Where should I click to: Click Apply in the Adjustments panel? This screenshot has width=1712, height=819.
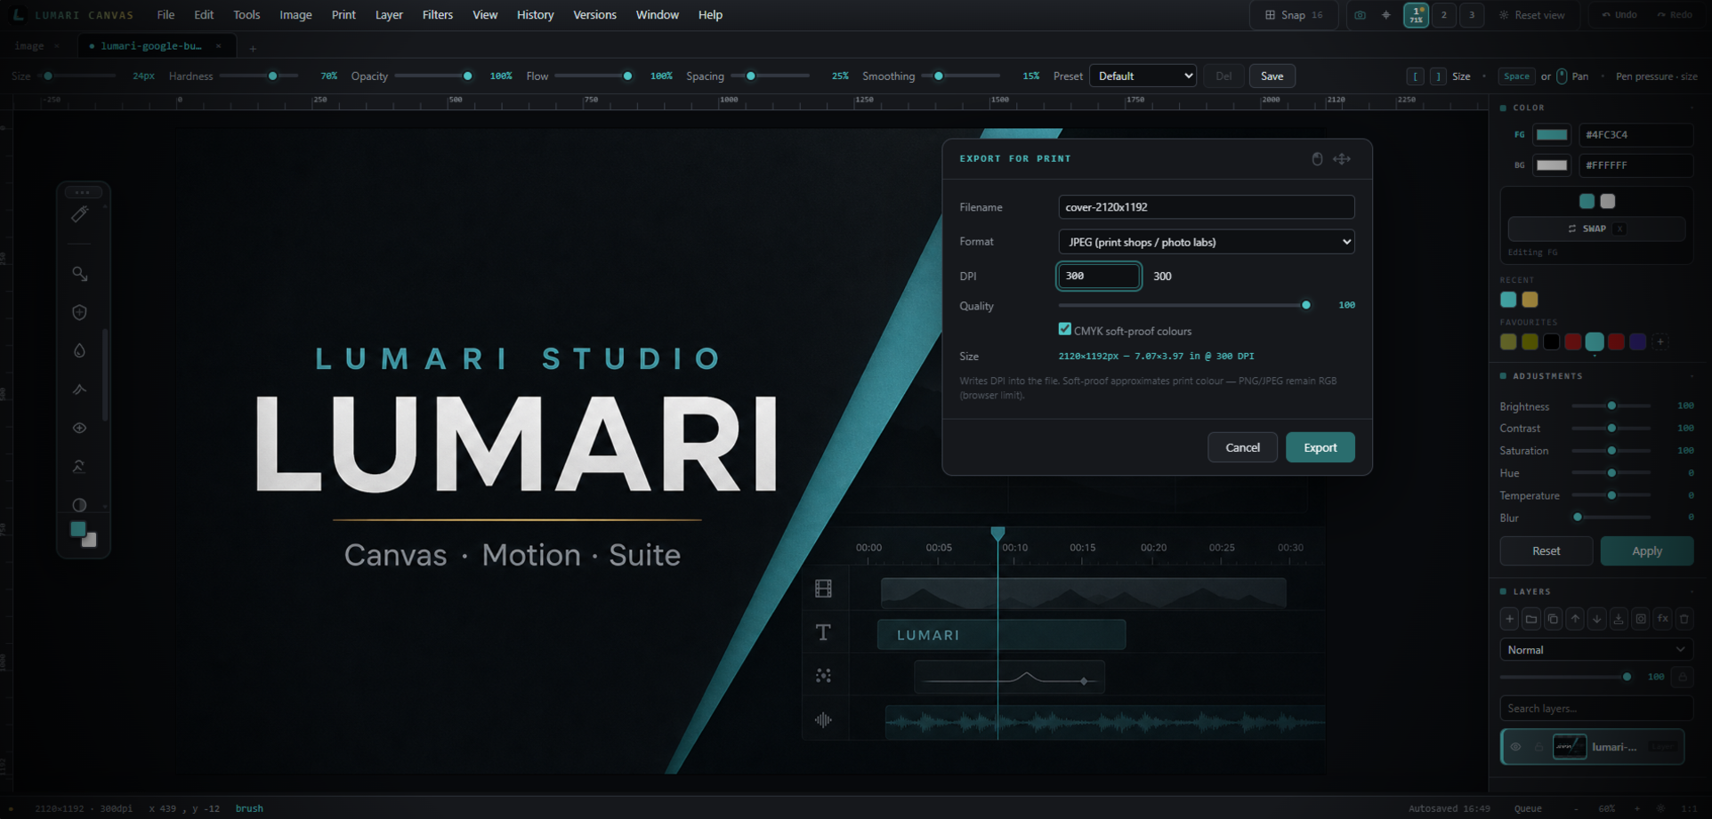pos(1646,551)
